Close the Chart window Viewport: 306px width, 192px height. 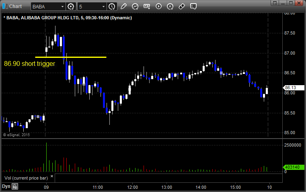(299, 3)
